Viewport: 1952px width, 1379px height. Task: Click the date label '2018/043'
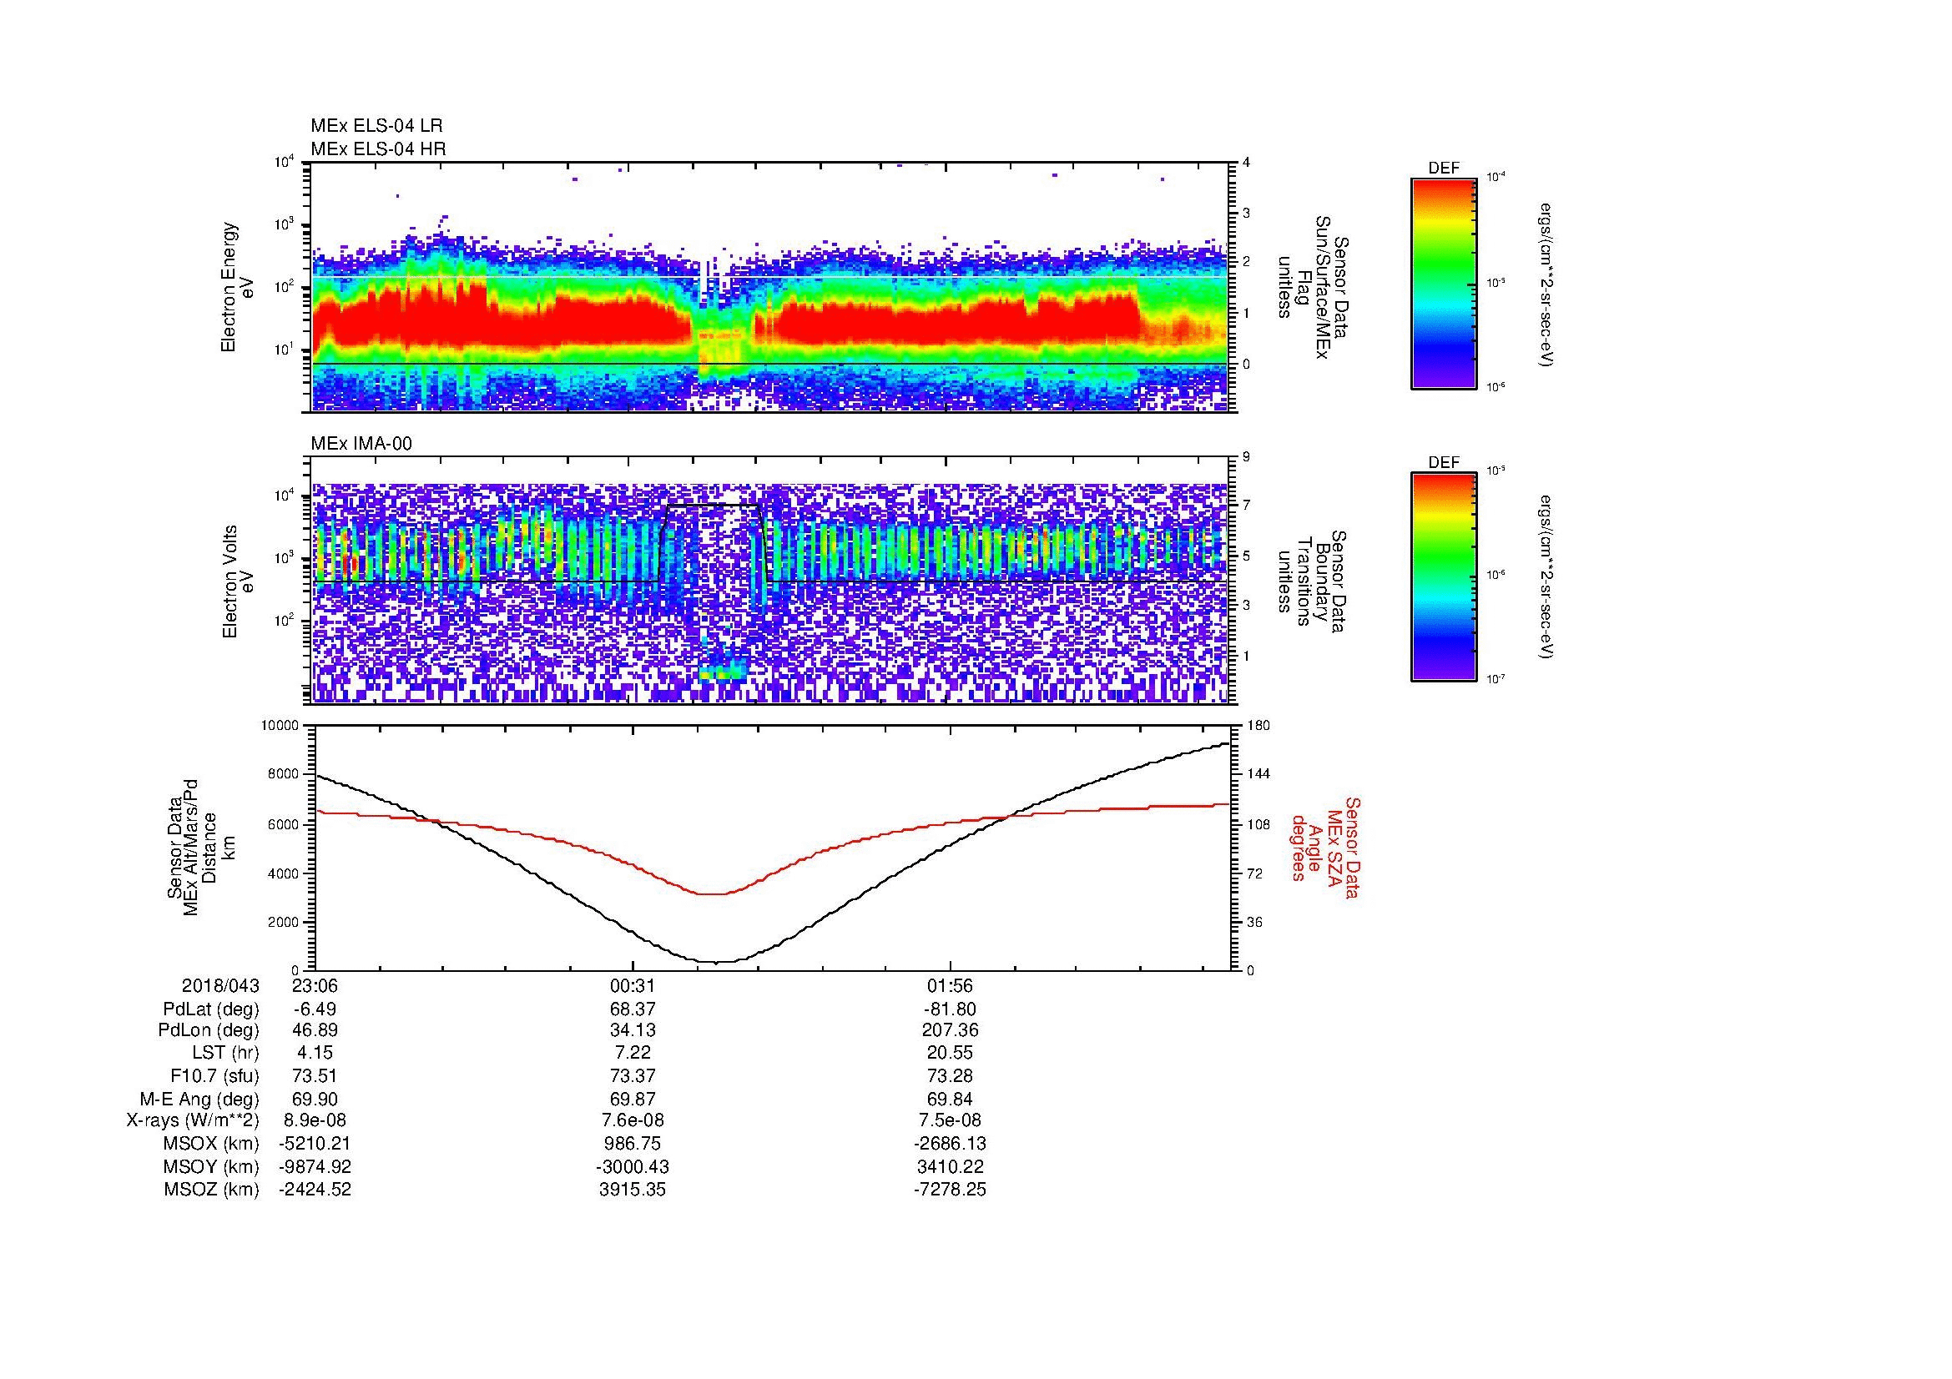(x=220, y=986)
